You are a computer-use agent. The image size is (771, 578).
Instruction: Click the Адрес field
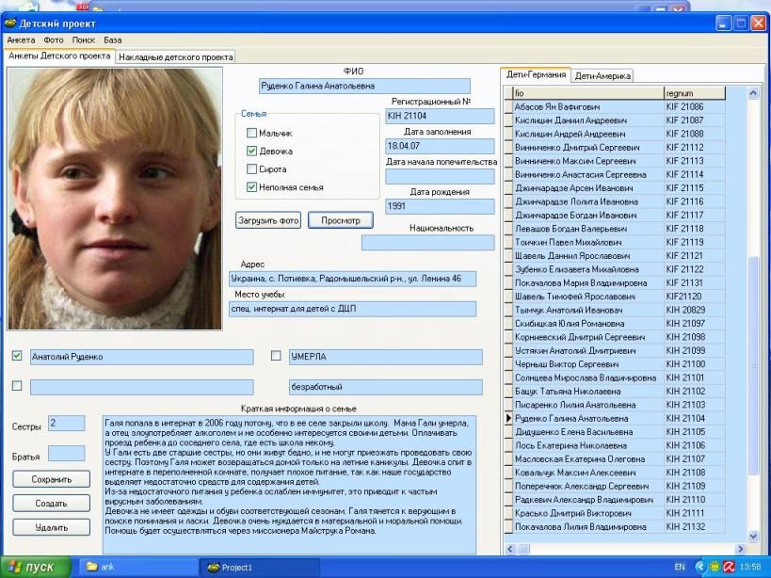pyautogui.click(x=353, y=279)
